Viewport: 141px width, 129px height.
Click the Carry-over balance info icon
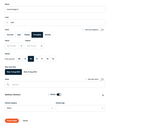pyautogui.click(x=83, y=30)
